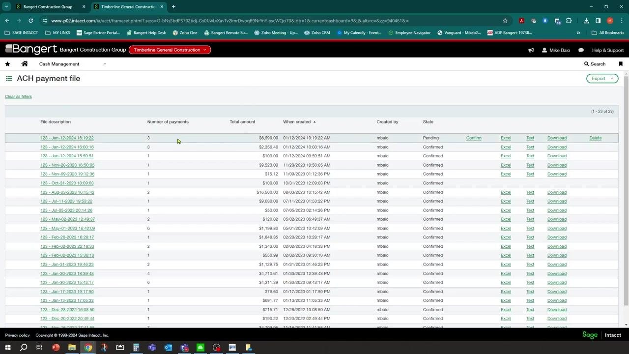Open the Home icon in navigation bar
This screenshot has width=629, height=354.
tap(25, 64)
